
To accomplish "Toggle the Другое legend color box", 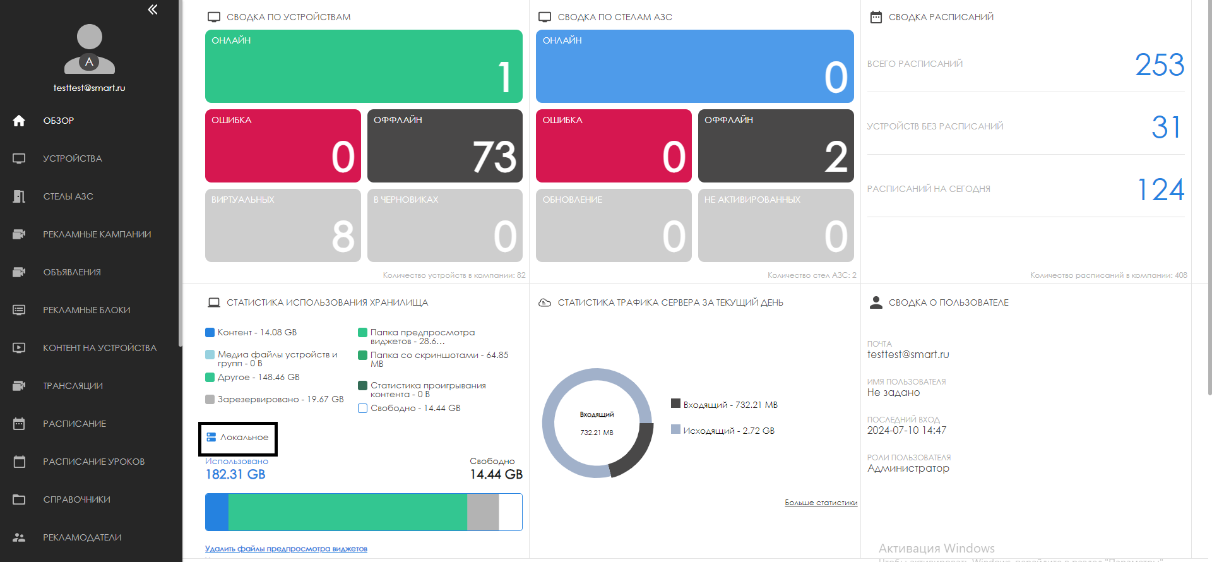I will point(210,377).
